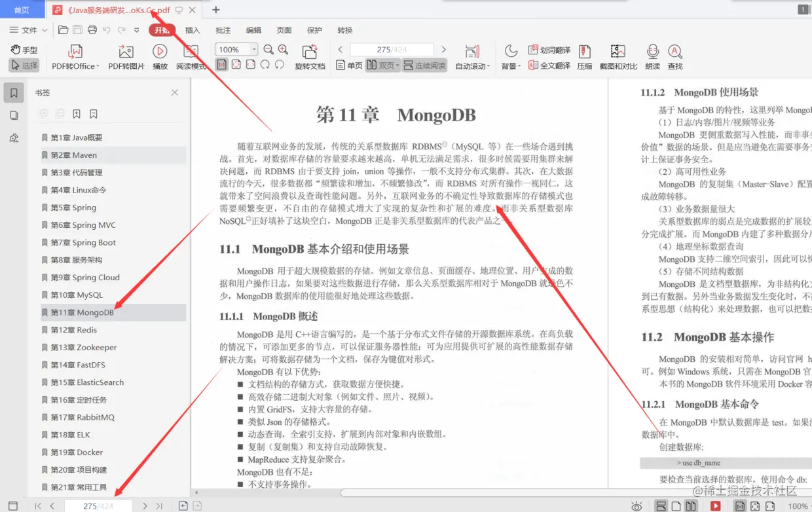Toggle actual size view button in toolbar
This screenshot has height=512, width=812.
(x=221, y=65)
